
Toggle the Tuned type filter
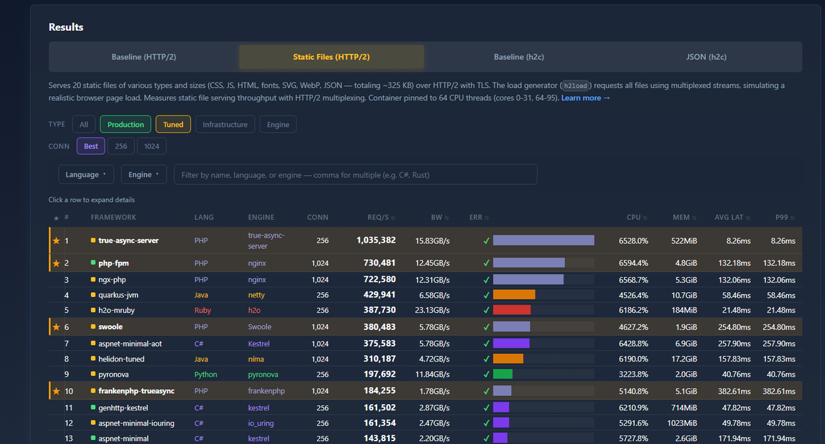click(173, 124)
